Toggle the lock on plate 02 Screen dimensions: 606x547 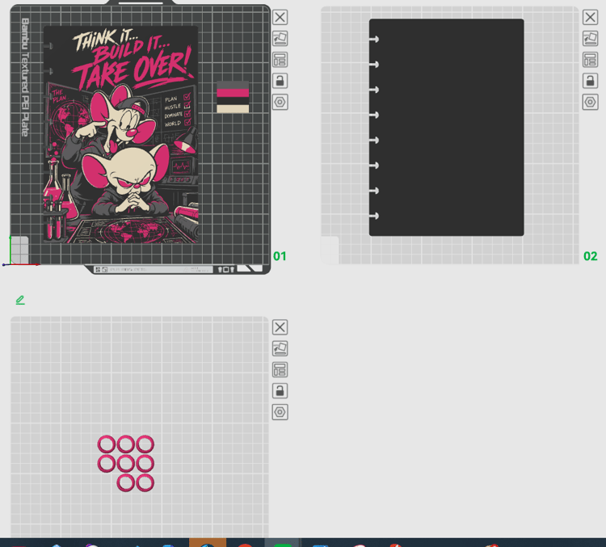(x=590, y=81)
